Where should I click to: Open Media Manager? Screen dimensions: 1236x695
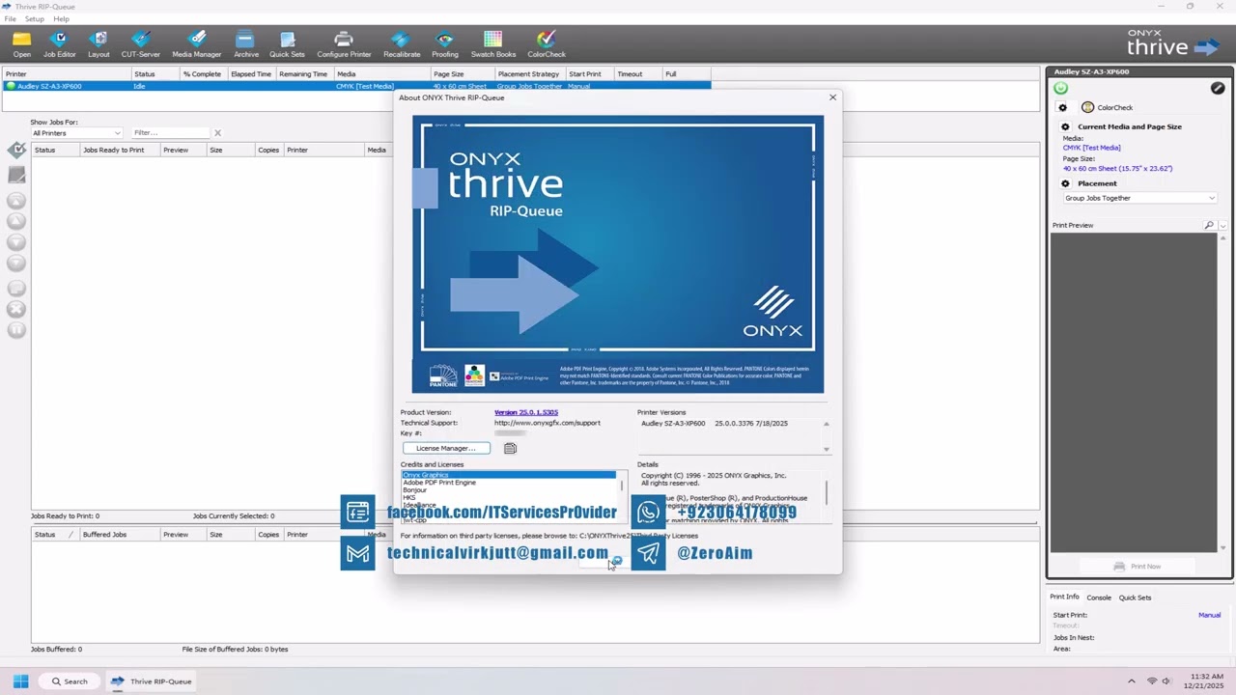pos(197,44)
